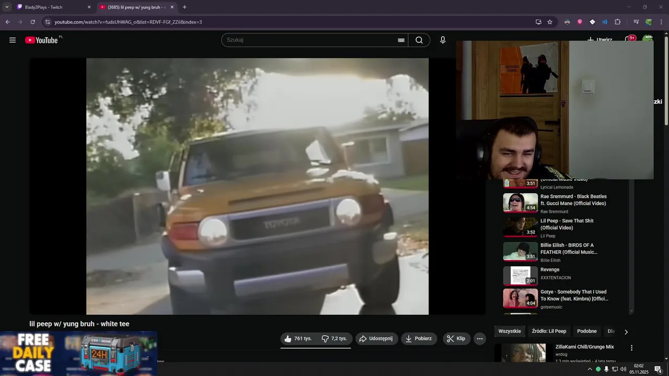The image size is (669, 376).
Task: Close the lil peep YouTube tab
Action: [x=172, y=7]
